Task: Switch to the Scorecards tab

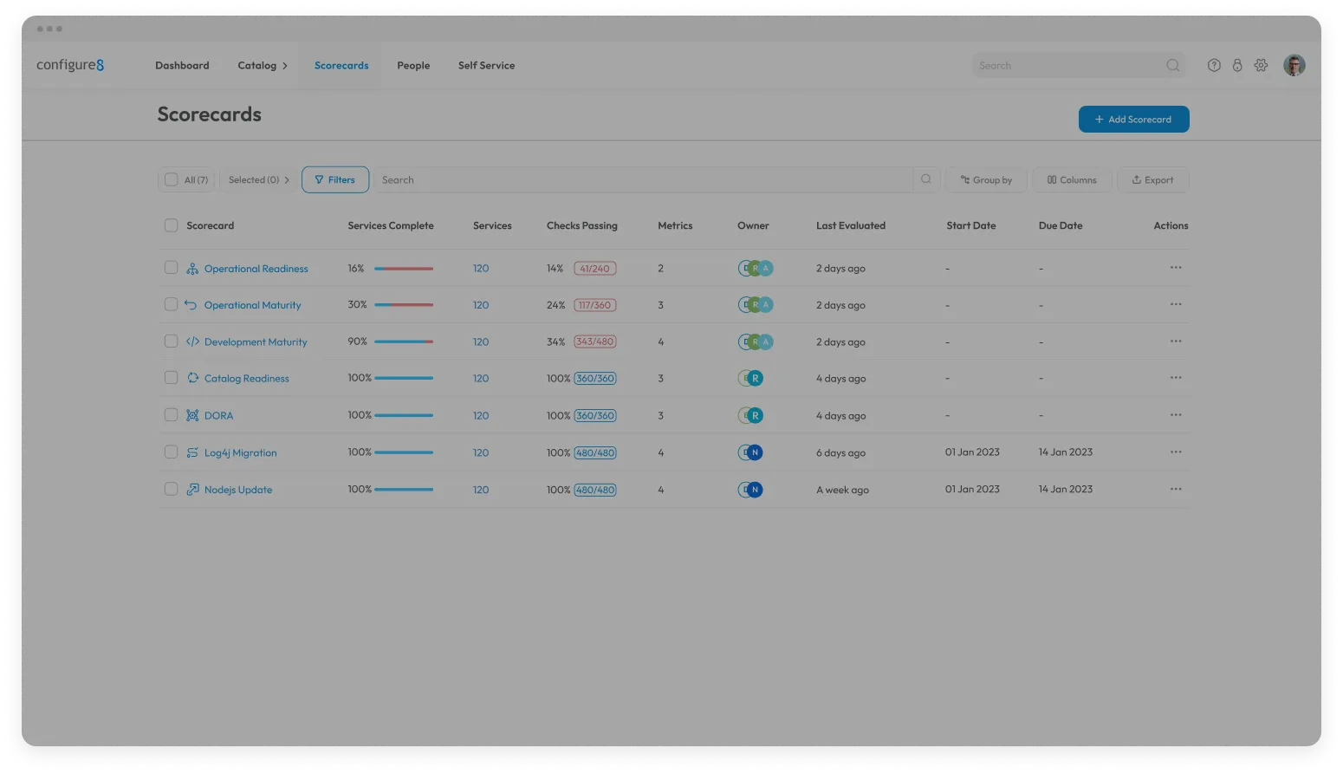Action: [341, 66]
